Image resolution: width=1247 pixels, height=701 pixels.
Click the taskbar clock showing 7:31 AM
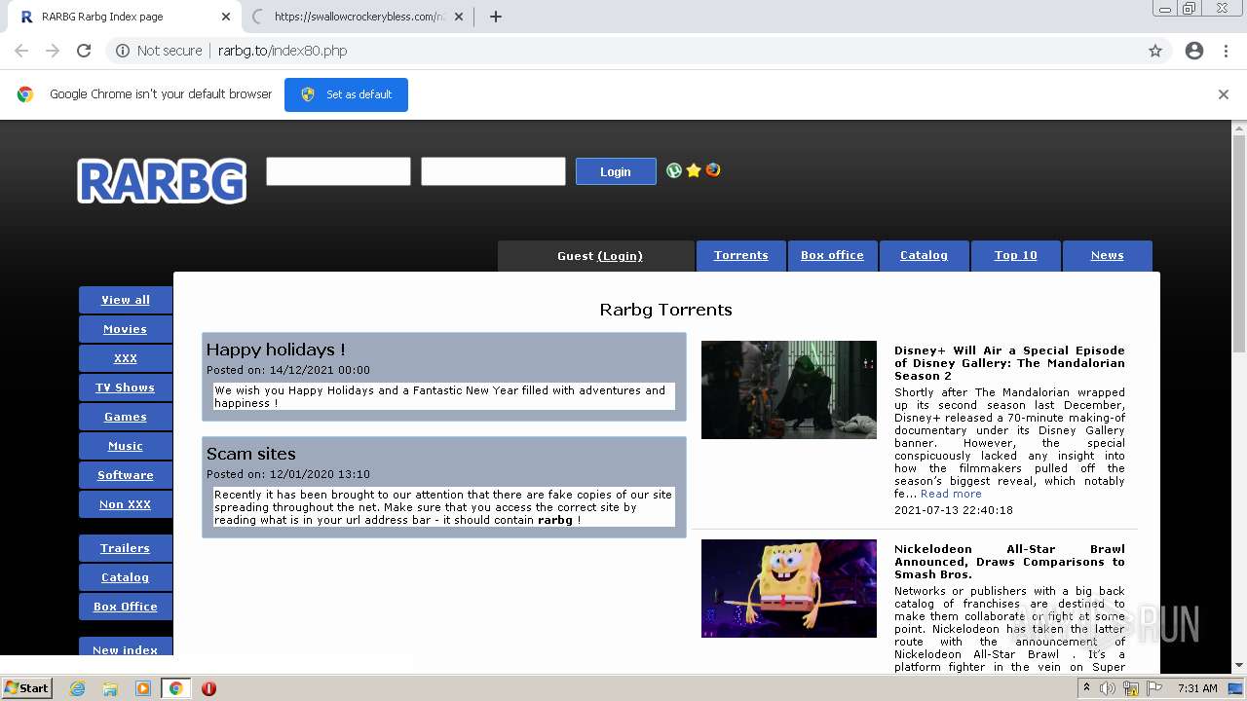(x=1197, y=688)
